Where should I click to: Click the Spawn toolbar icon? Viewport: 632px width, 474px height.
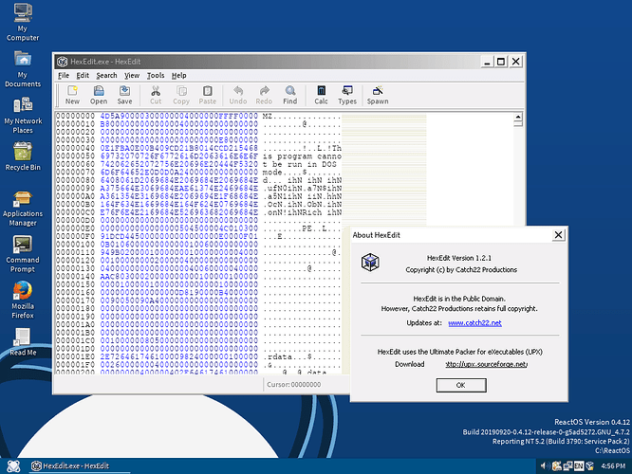[378, 95]
